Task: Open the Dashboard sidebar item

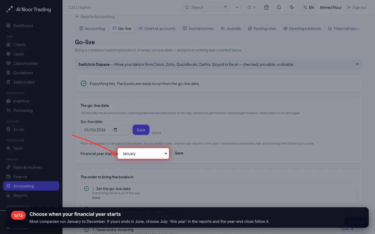Action: 31,25
